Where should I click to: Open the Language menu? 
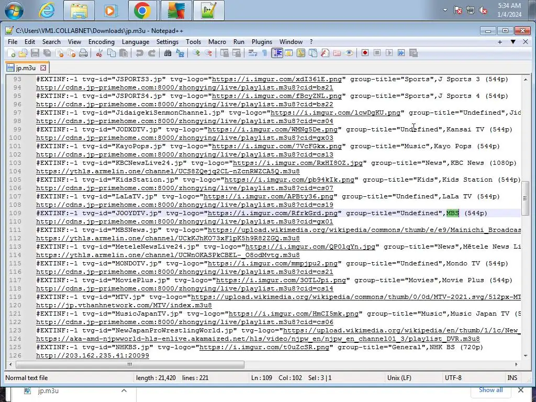[136, 42]
